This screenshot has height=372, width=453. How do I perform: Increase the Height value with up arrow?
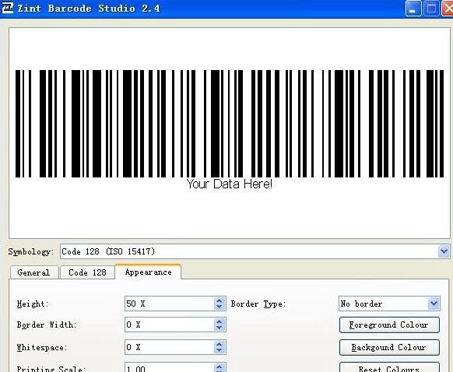[x=219, y=300]
